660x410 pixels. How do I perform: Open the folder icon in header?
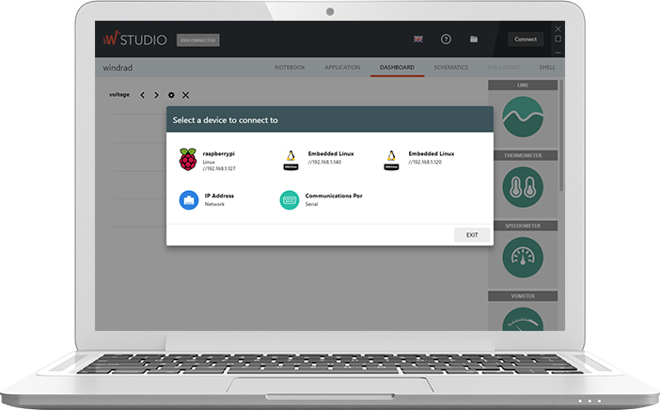474,39
